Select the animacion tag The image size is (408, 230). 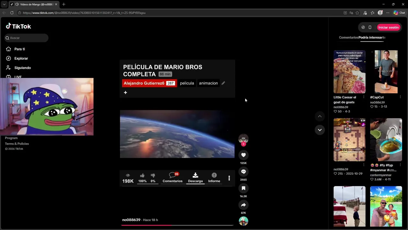208,83
